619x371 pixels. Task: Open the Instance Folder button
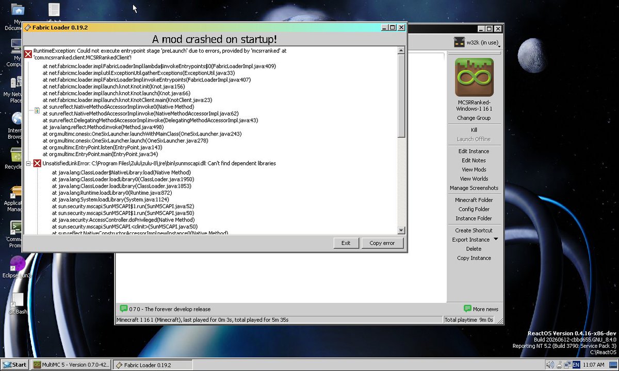(474, 218)
